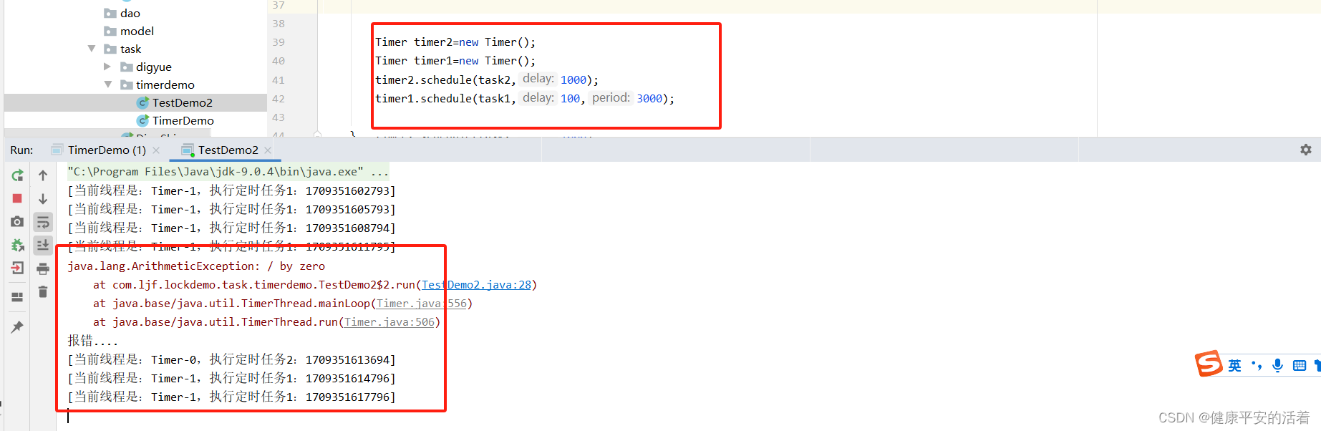Click the Timer-0 console line for task 2
The height and width of the screenshot is (431, 1321).
point(231,360)
